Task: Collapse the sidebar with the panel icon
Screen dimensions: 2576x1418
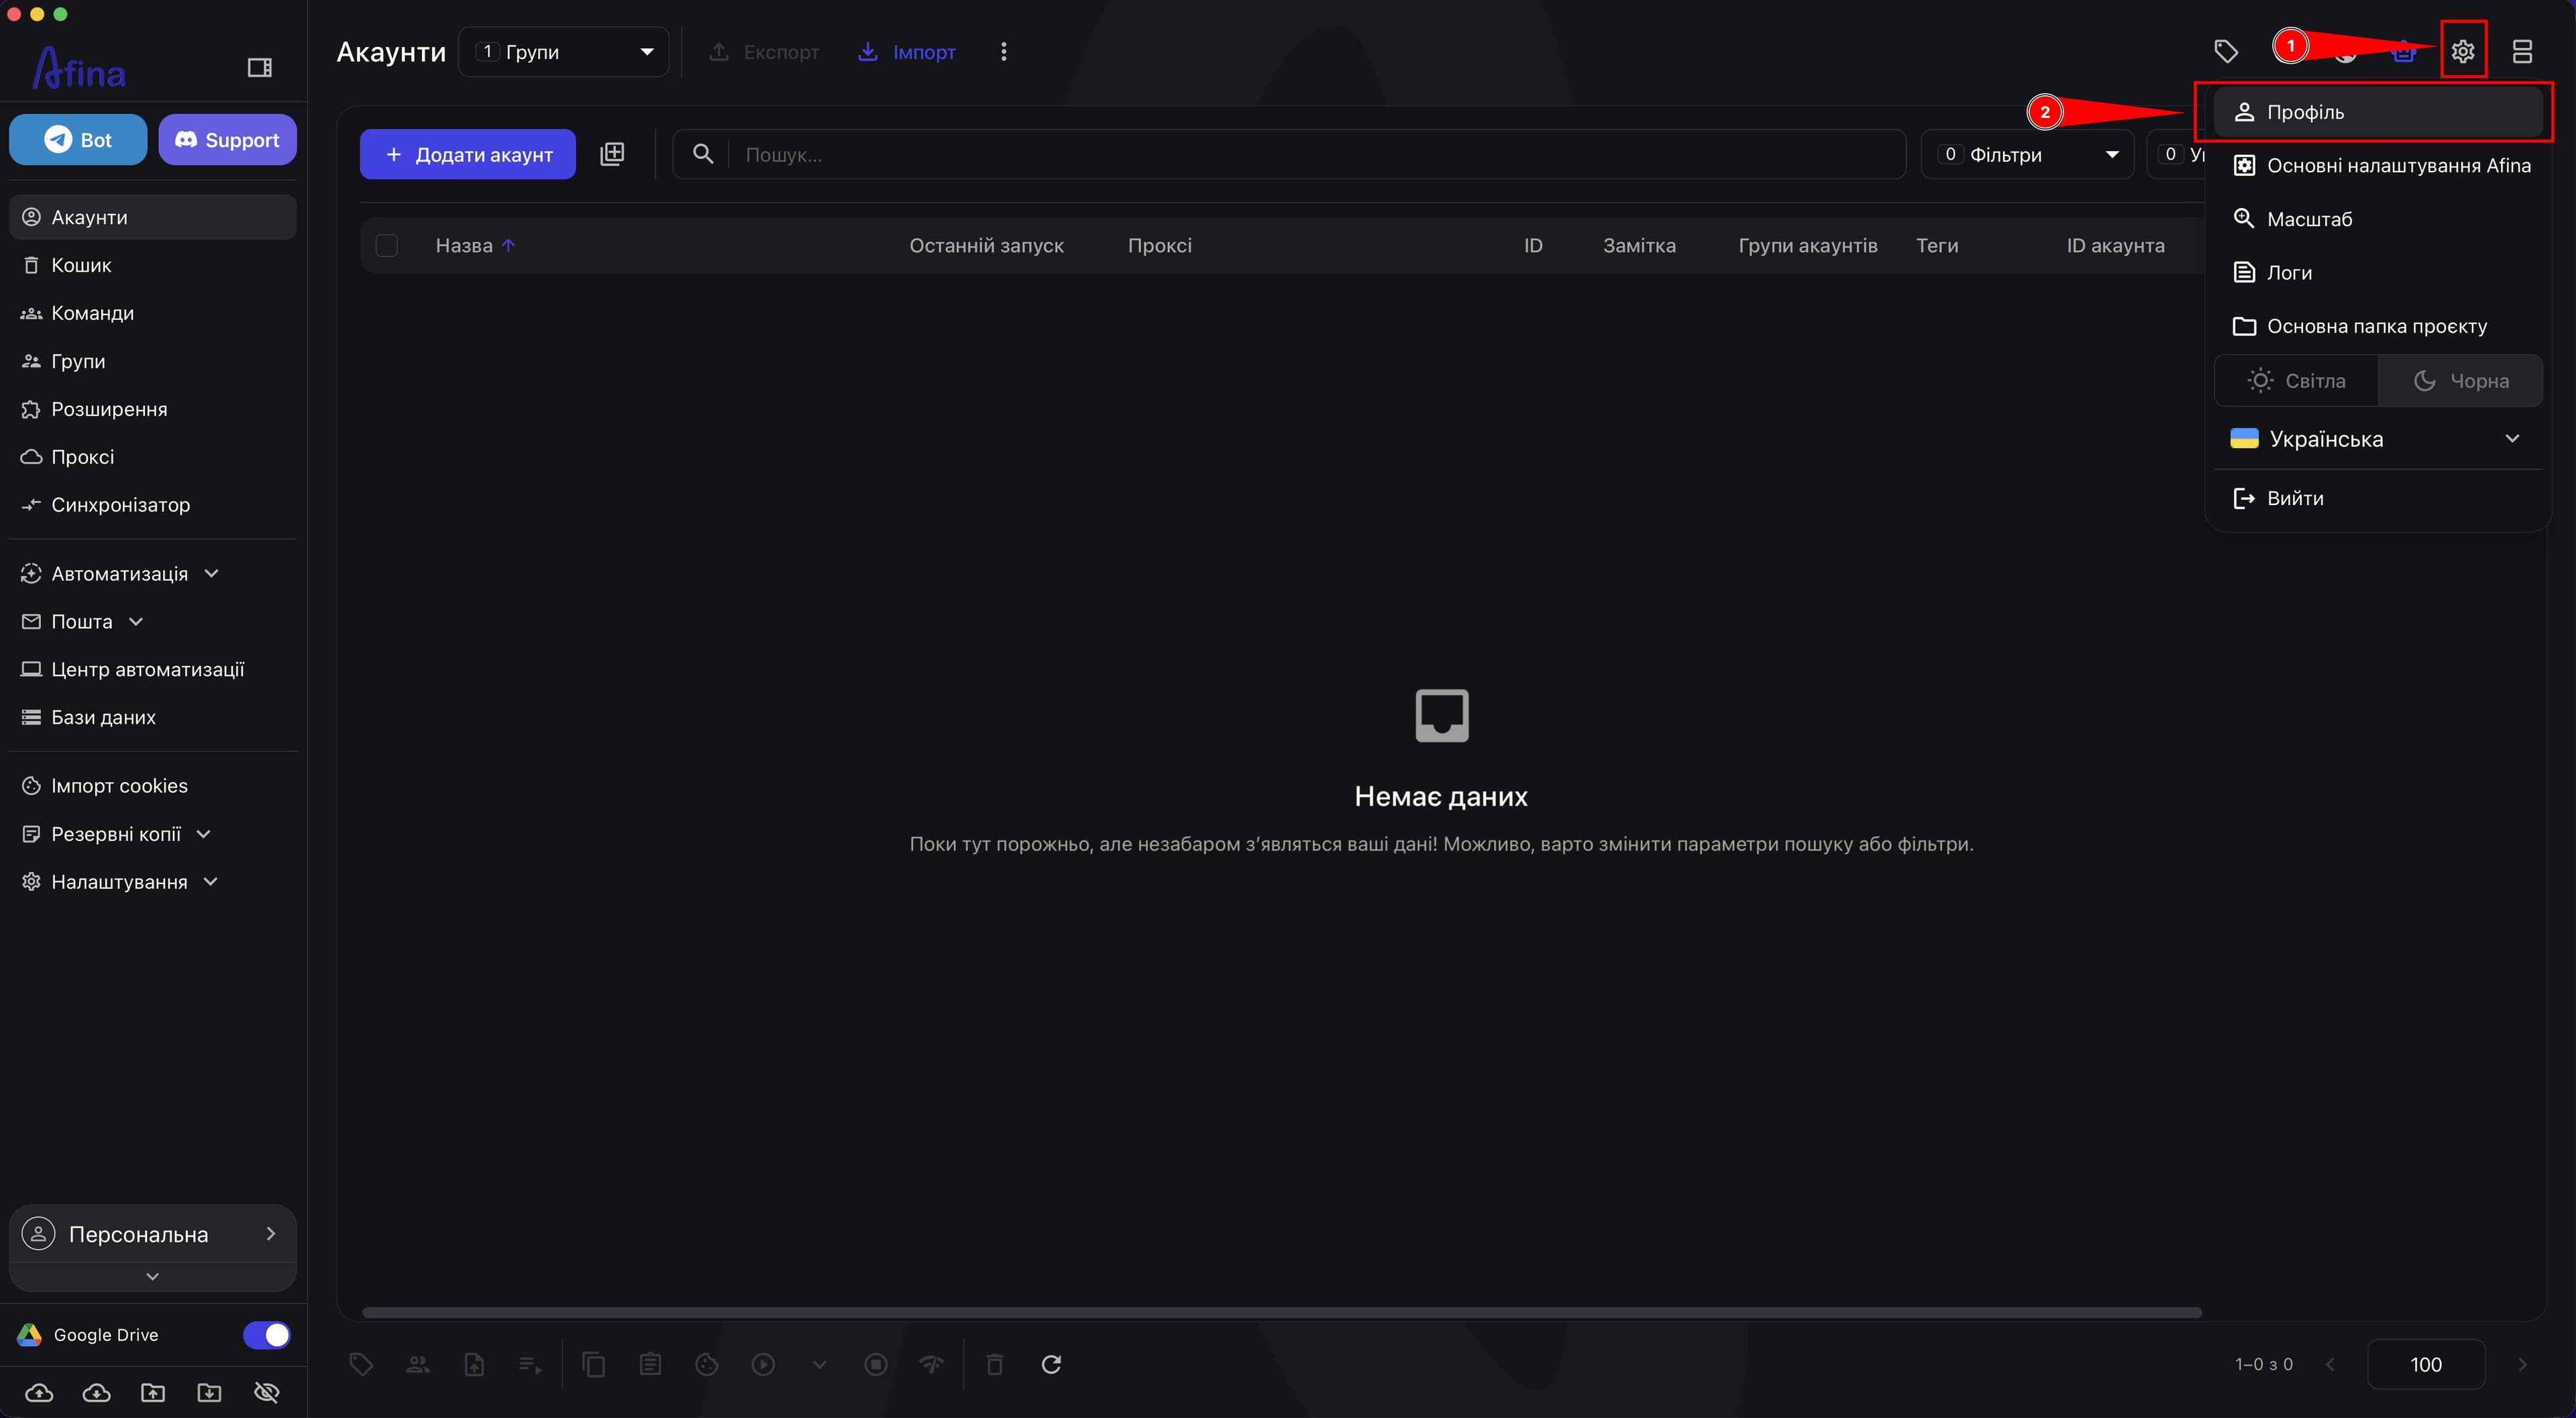Action: 259,67
